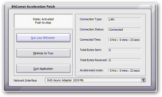162x97 pixels.
Task: Select the RAS Async Adapter combo box
Action: pos(95,80)
